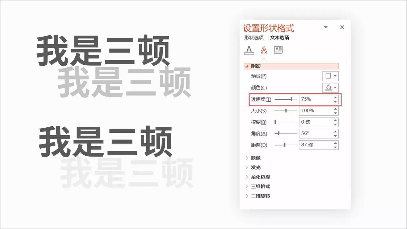Switch to the 形状选项 tab
The height and width of the screenshot is (229, 407).
[254, 37]
